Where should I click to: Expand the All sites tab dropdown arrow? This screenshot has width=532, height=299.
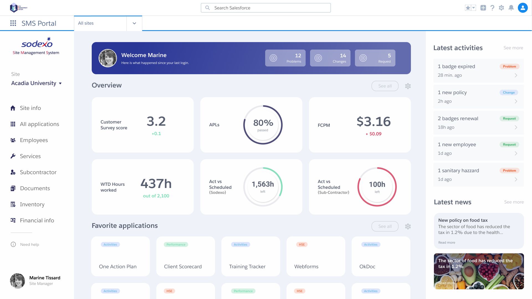pyautogui.click(x=134, y=23)
